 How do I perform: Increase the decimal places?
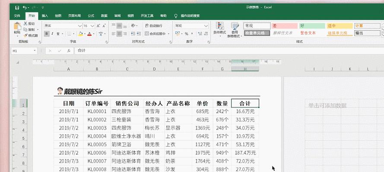coord(200,34)
